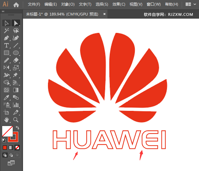The image size is (199, 171).
Task: Select the Rectangle tool
Action: click(7, 53)
